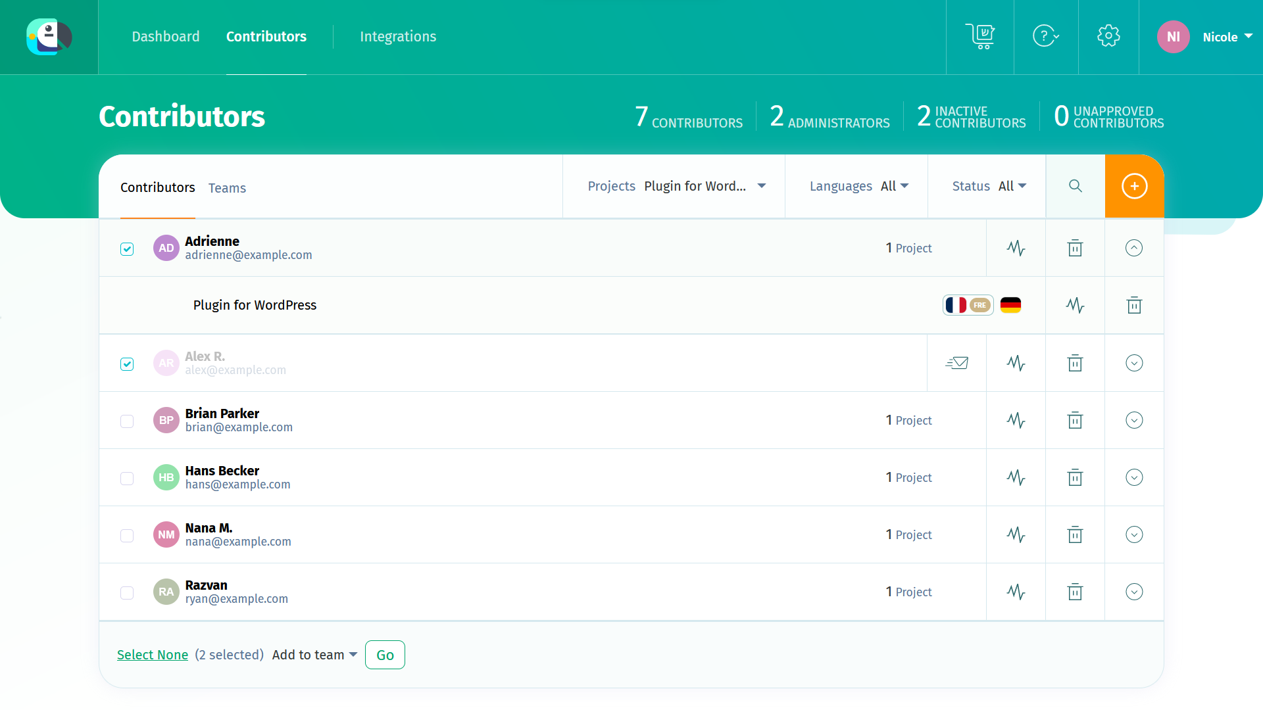Check the Nana M. checkbox
Screen dimensions: 1263x710
pos(127,536)
